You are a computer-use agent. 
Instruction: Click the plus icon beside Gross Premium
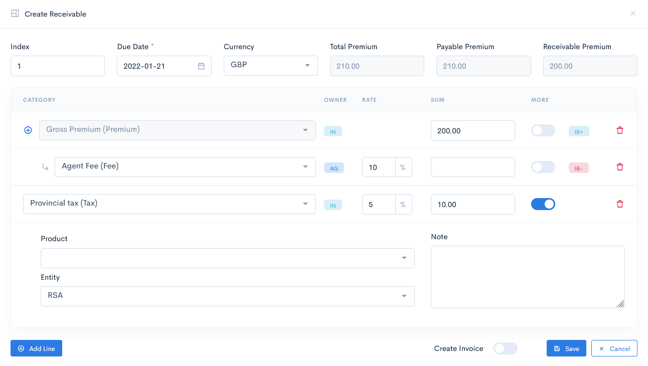tap(28, 130)
